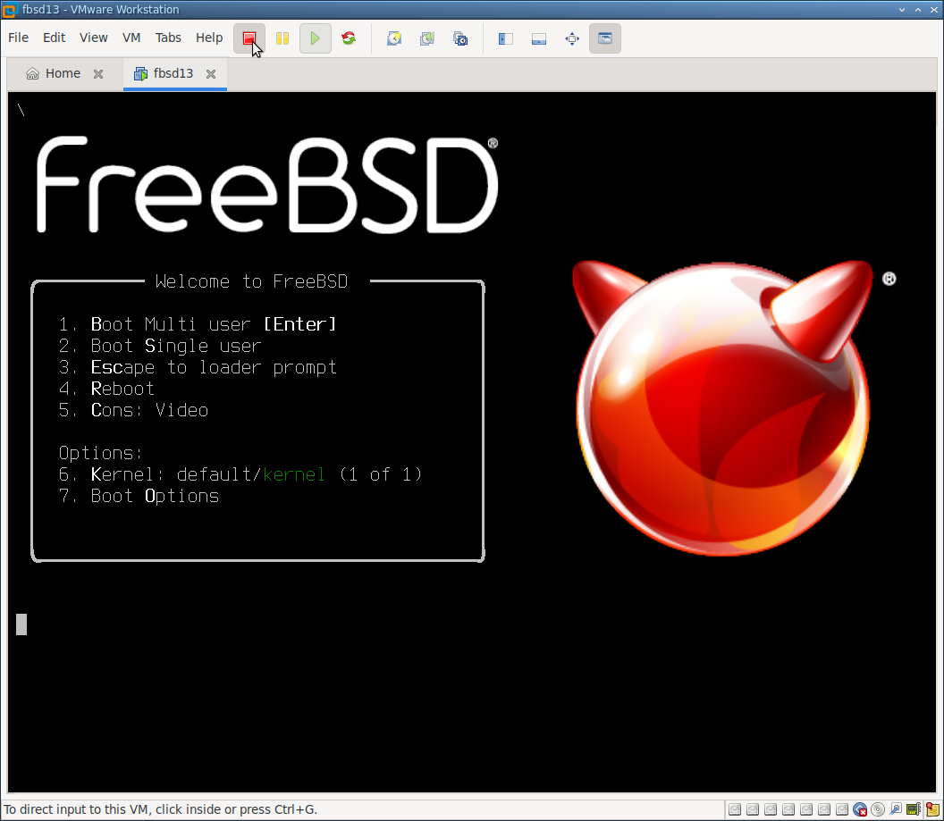
Task: Restart the guest with the red-green arrows icon
Action: pos(349,38)
